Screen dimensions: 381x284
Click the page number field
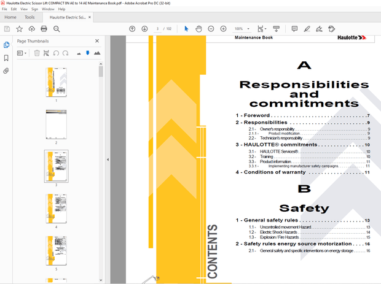pyautogui.click(x=157, y=29)
